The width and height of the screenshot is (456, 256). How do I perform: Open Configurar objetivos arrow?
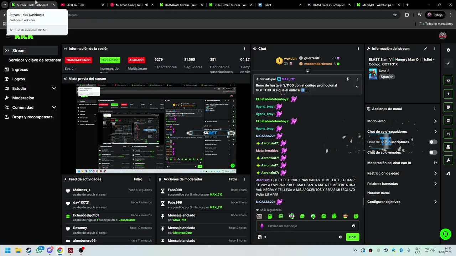click(x=435, y=202)
